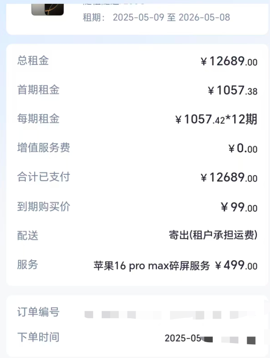This screenshot has width=270, height=358.
Task: Tap the 总租金 label
Action: click(33, 61)
